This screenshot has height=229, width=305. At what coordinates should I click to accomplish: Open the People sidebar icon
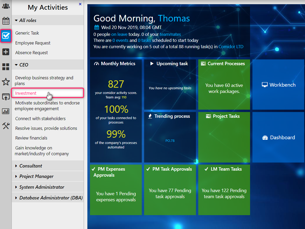(x=5, y=6)
